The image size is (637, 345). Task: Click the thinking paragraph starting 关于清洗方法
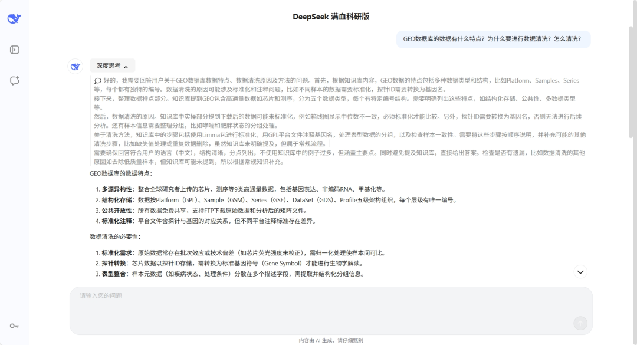click(340, 139)
